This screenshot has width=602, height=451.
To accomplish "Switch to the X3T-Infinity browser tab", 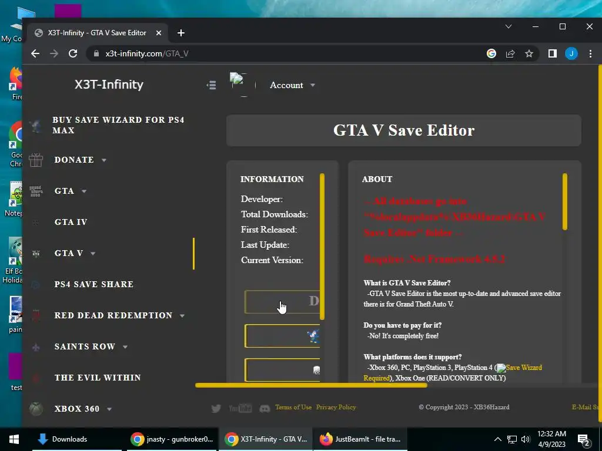I will tap(97, 33).
